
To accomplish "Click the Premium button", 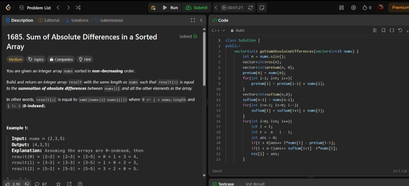I will click(x=399, y=8).
